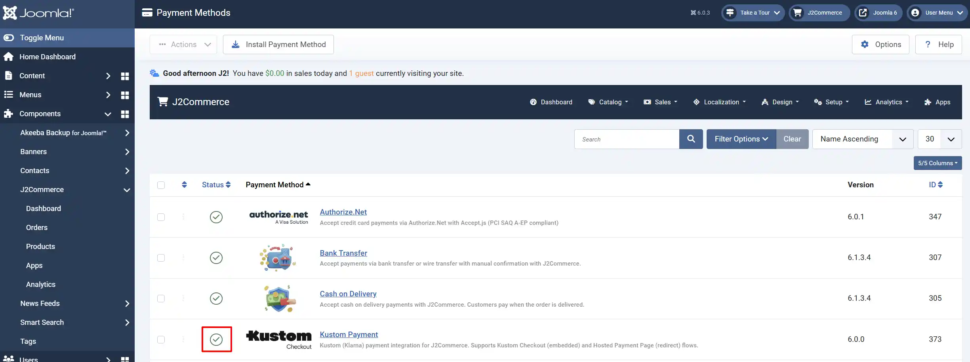Viewport: 970px width, 362px height.
Task: Open the User Menu dropdown
Action: click(x=937, y=13)
